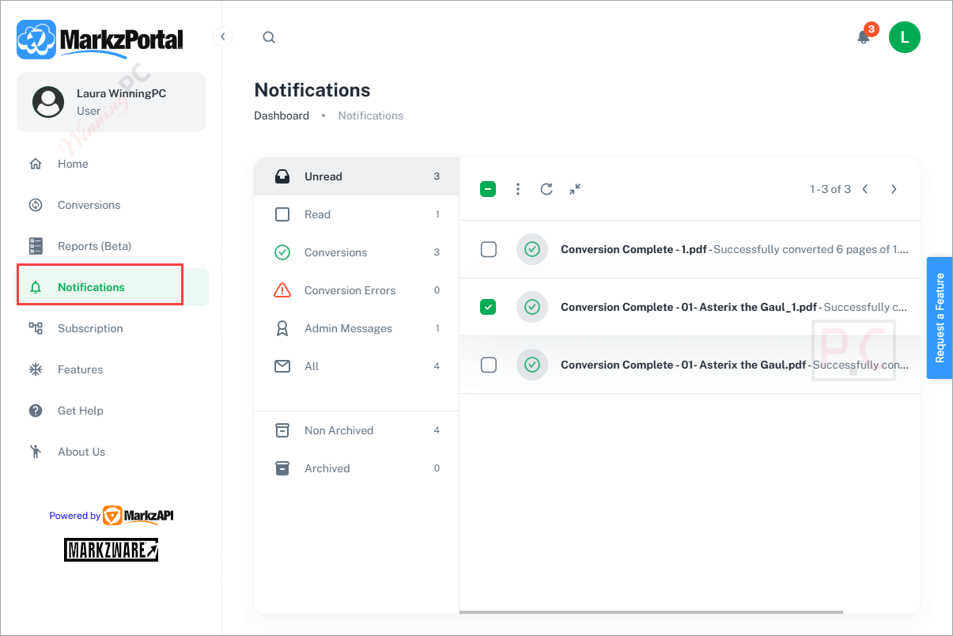
Task: Click the Subscription hierarchy icon
Action: click(36, 328)
